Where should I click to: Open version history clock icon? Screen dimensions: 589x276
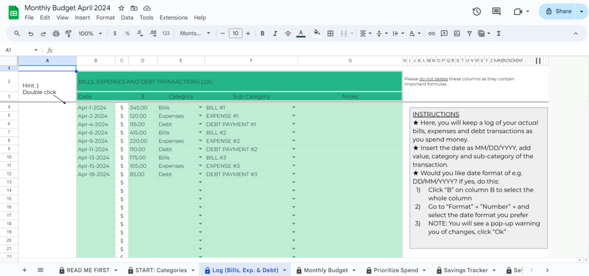point(476,12)
